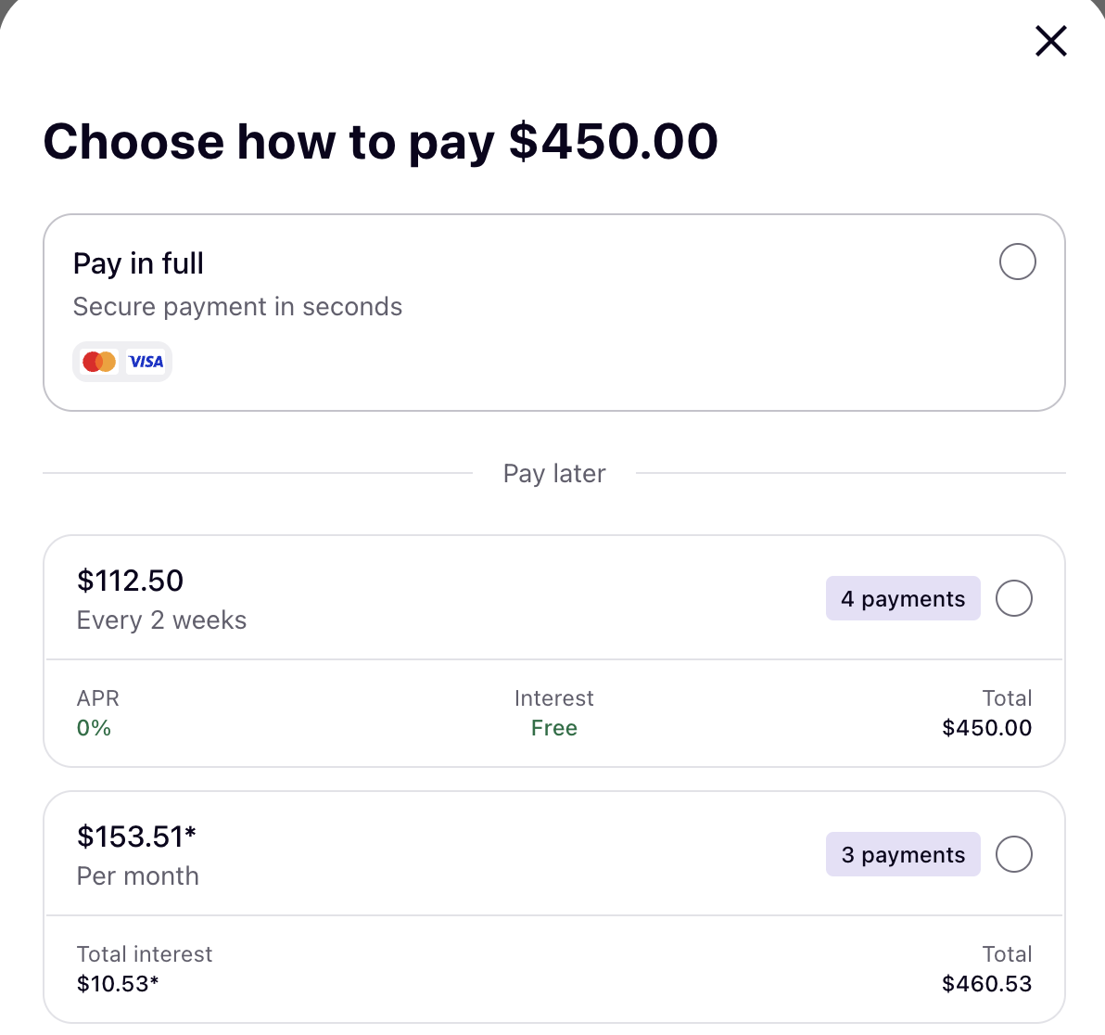Click the "4 payments" badge
1105x1035 pixels.
point(902,599)
